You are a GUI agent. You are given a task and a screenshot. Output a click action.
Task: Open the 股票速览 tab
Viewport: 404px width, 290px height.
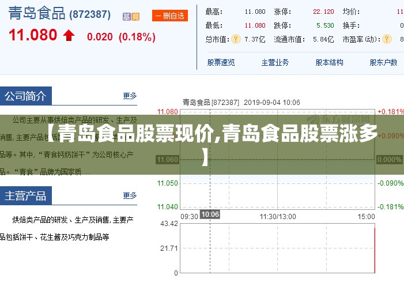point(221,62)
